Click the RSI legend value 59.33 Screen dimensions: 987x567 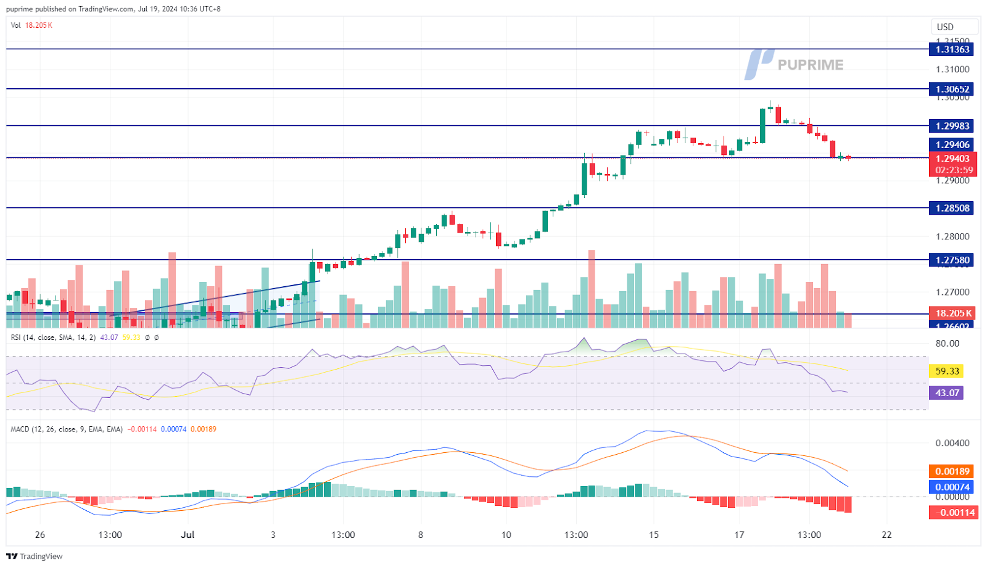coord(131,337)
